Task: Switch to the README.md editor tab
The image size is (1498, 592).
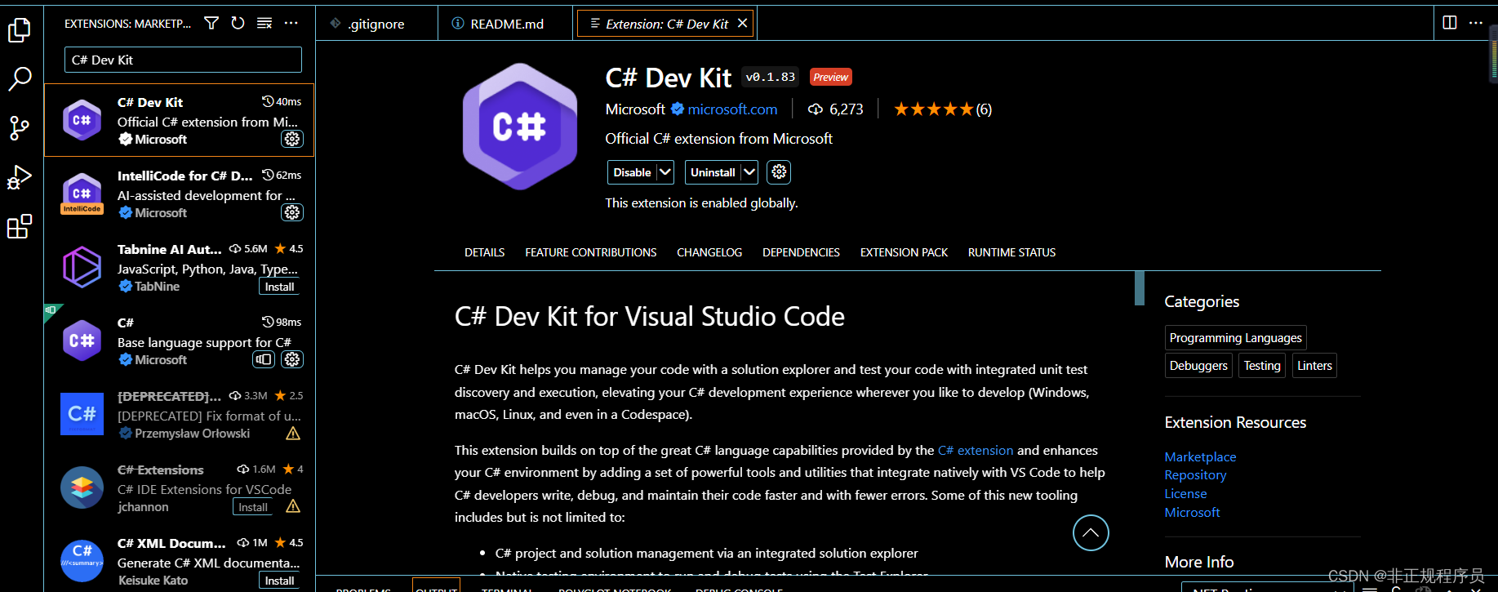Action: [x=506, y=24]
